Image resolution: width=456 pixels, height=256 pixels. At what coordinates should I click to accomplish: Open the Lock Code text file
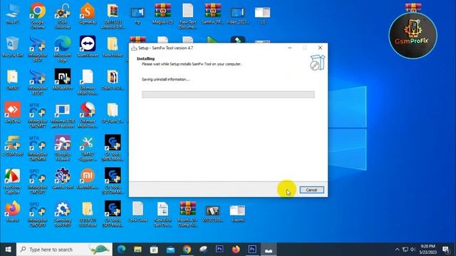pos(138,212)
